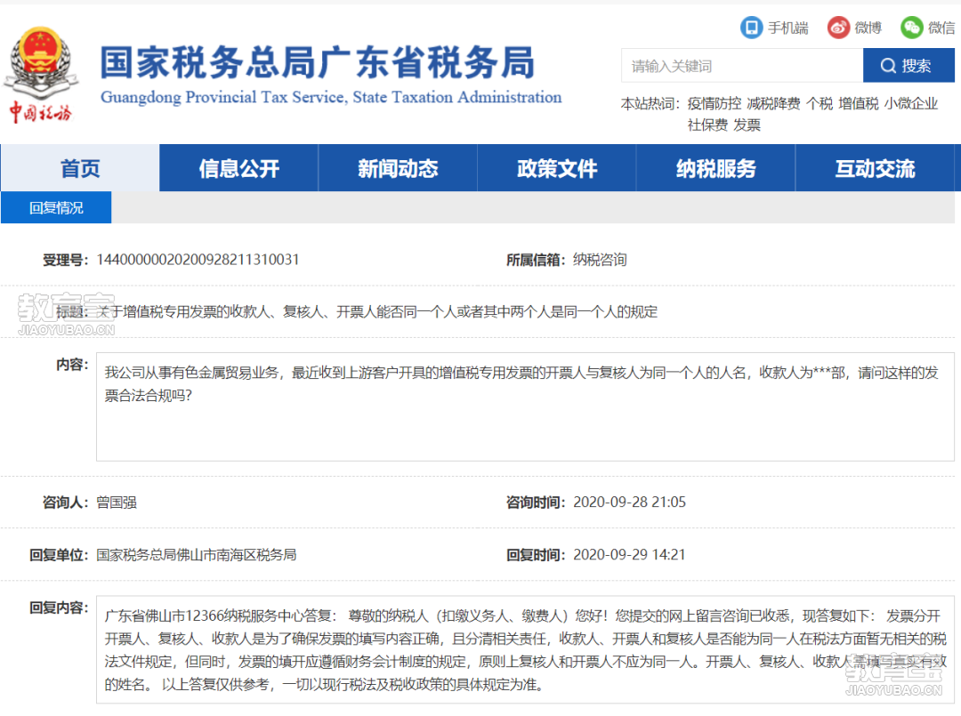961x716 pixels.
Task: Click the reply unit 国家税务总局佛山市南海区税务局
Action: pyautogui.click(x=196, y=555)
